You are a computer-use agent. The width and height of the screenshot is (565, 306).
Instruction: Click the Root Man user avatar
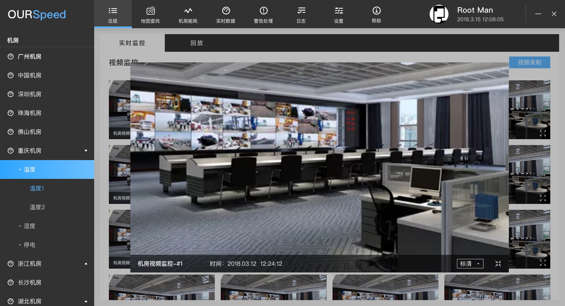coord(439,14)
